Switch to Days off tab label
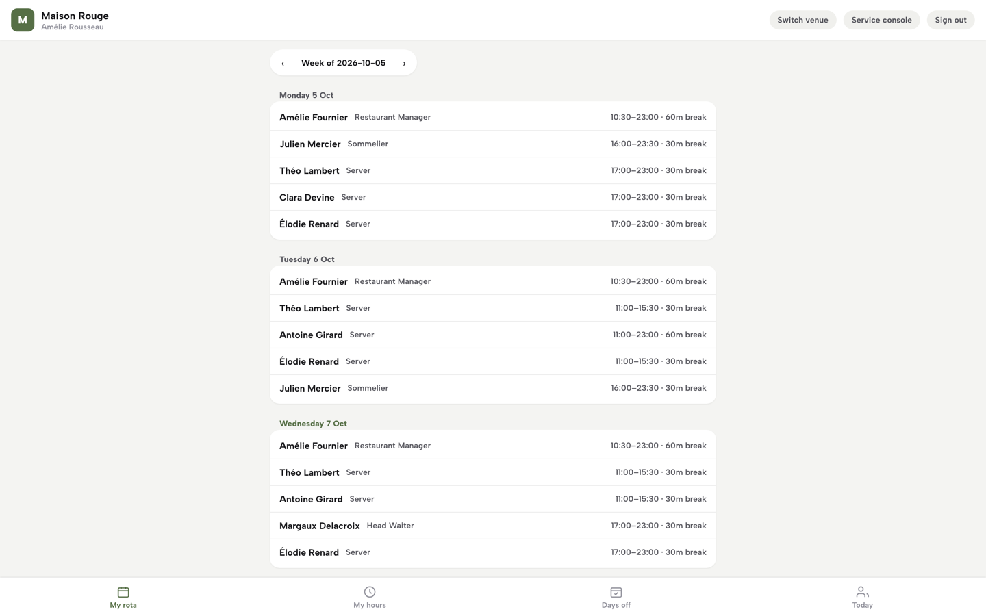The image size is (986, 616). pos(616,605)
